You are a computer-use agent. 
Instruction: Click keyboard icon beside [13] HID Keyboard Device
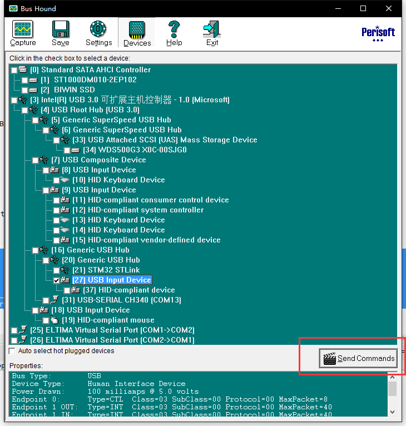(65, 220)
